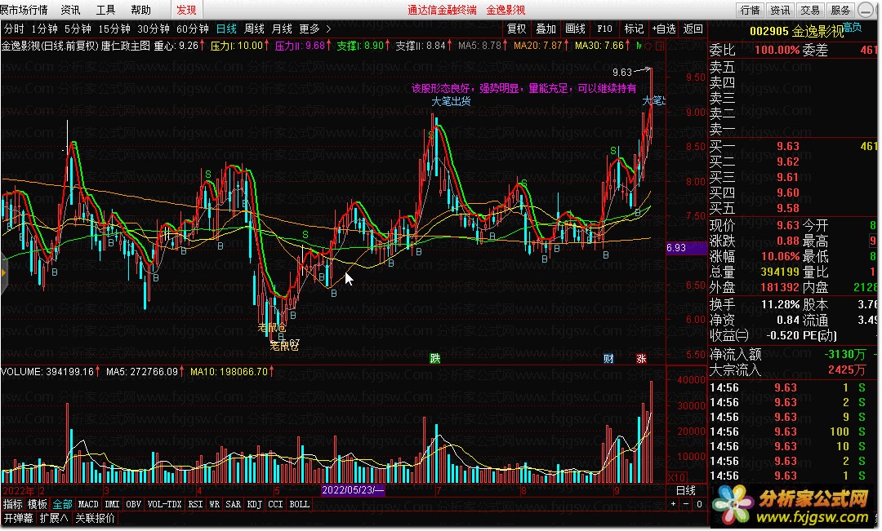
Task: Click the blue 财 marker on chart
Action: [608, 359]
